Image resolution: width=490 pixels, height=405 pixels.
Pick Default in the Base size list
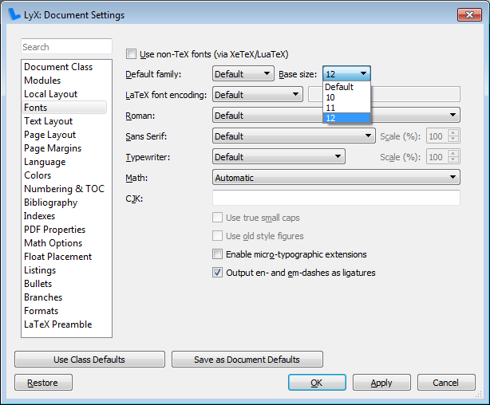pyautogui.click(x=346, y=87)
